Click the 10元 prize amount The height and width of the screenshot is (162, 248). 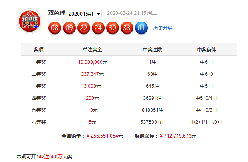(x=93, y=110)
